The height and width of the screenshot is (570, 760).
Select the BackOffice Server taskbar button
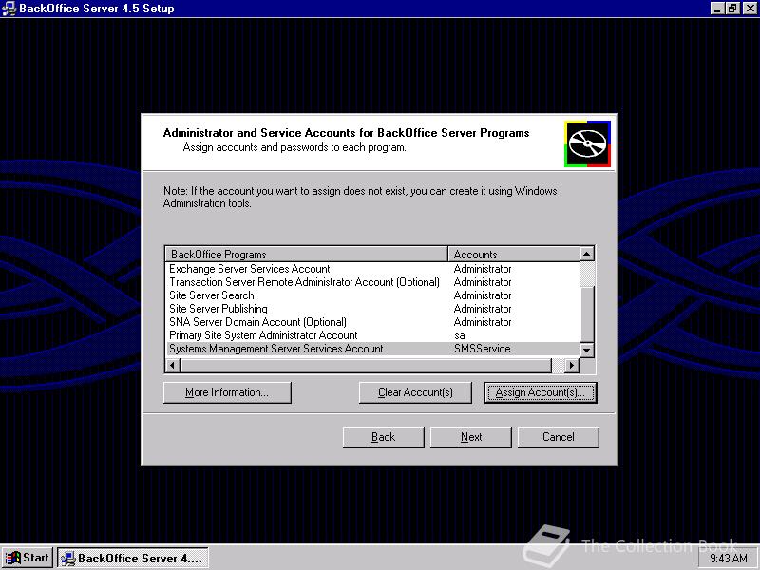(133, 558)
